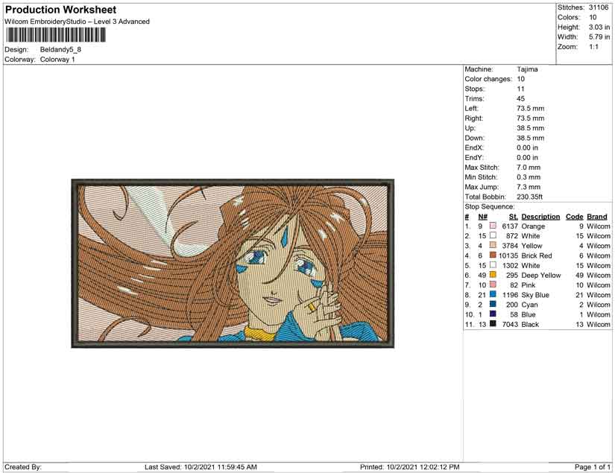
Task: Click the embroidered Belldandy design preview
Action: pyautogui.click(x=233, y=264)
